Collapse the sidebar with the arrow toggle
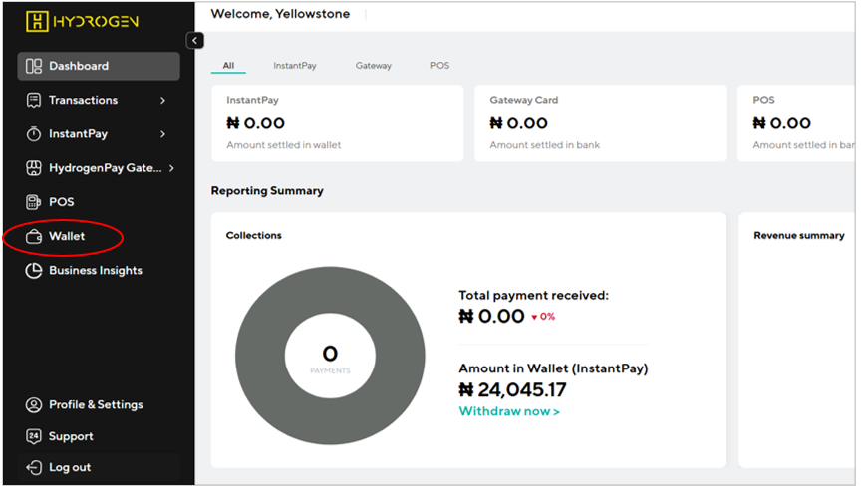The width and height of the screenshot is (861, 491). click(195, 41)
